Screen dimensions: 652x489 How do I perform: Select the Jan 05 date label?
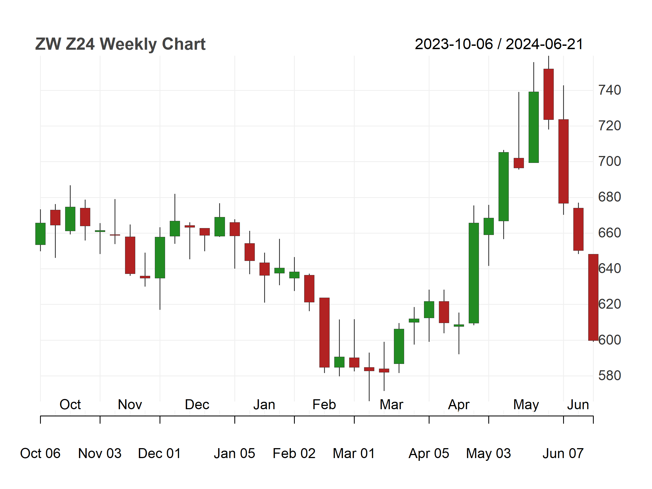(x=234, y=453)
